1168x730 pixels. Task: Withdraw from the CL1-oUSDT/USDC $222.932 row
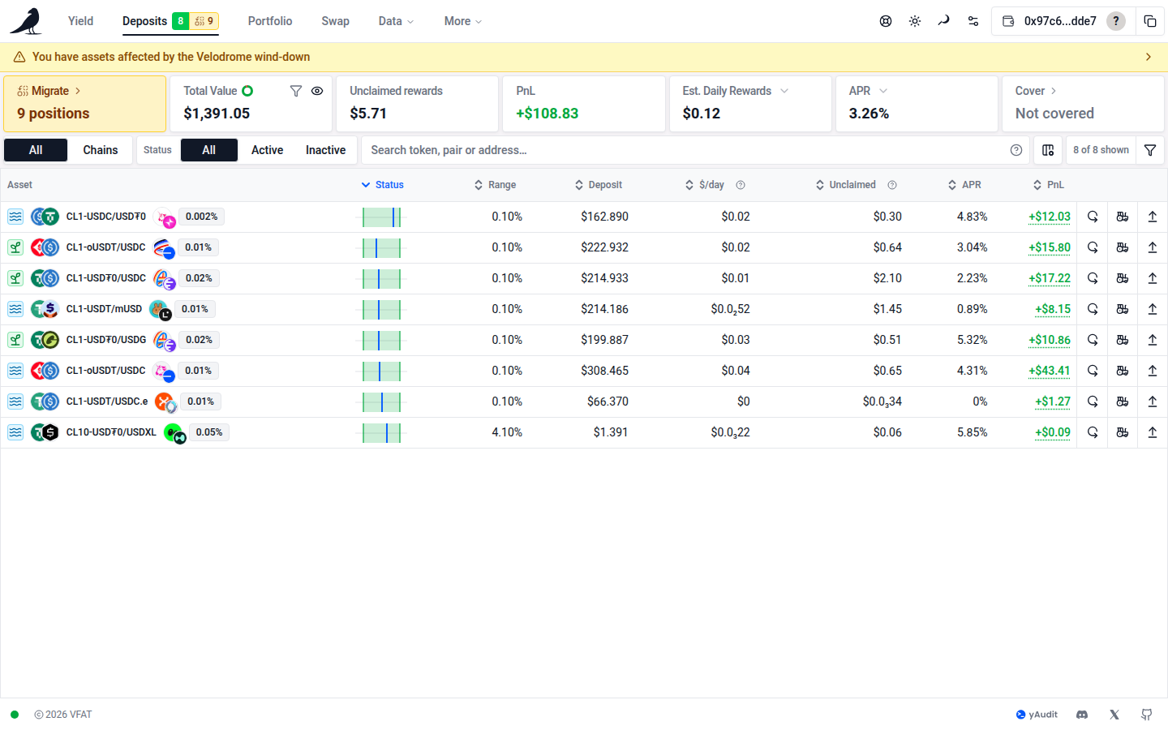1153,247
